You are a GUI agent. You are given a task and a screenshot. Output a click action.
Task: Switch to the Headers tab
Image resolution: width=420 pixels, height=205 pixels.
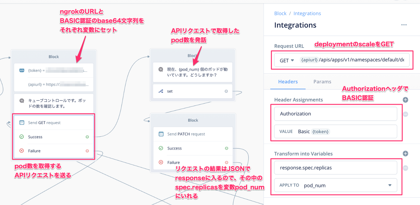[x=288, y=82]
